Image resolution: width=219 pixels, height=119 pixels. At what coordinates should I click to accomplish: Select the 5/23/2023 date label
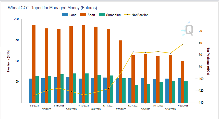pos(71,109)
